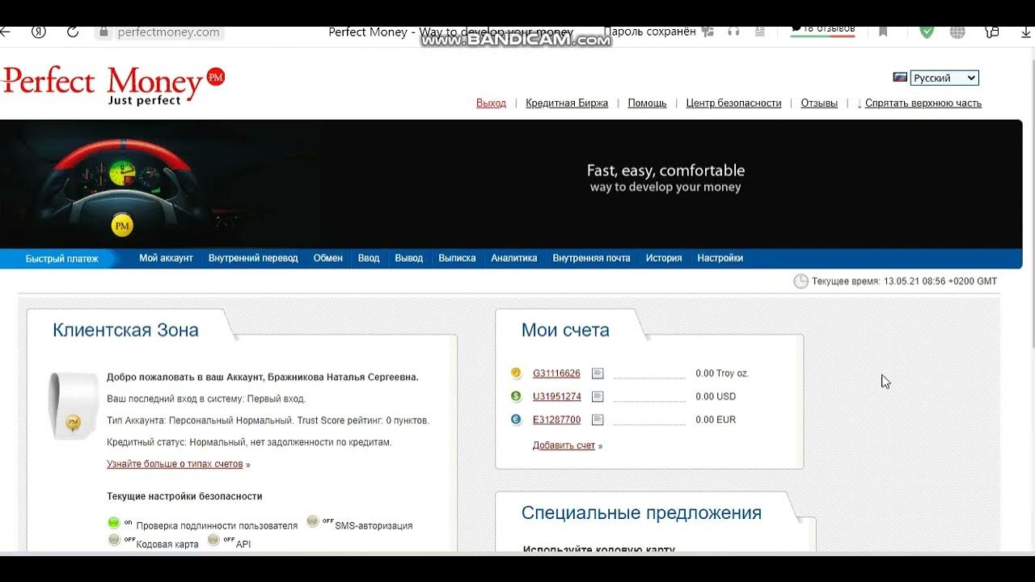Click the gold coin icon beside G31116626
This screenshot has height=582, width=1035.
coord(516,373)
